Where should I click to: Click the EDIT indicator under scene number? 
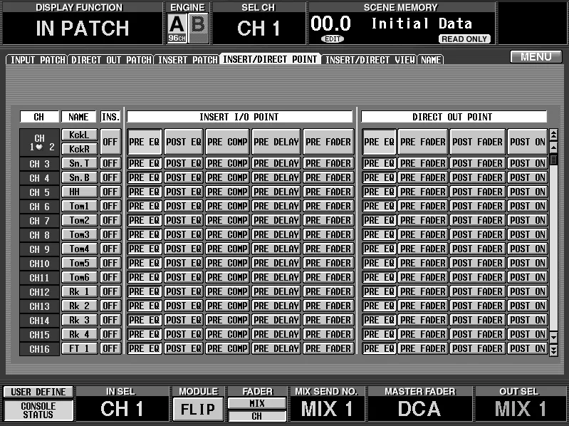click(x=333, y=39)
